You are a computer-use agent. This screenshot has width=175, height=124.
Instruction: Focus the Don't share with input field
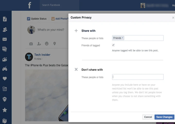point(138,77)
